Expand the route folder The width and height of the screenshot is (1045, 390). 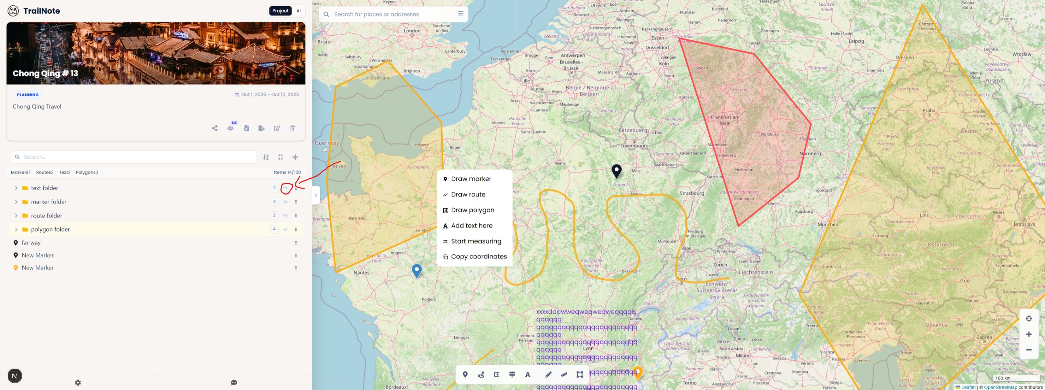click(x=16, y=215)
